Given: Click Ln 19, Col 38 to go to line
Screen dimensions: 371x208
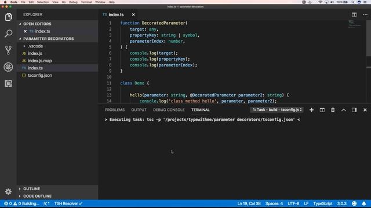Looking at the screenshot, I should (249, 203).
